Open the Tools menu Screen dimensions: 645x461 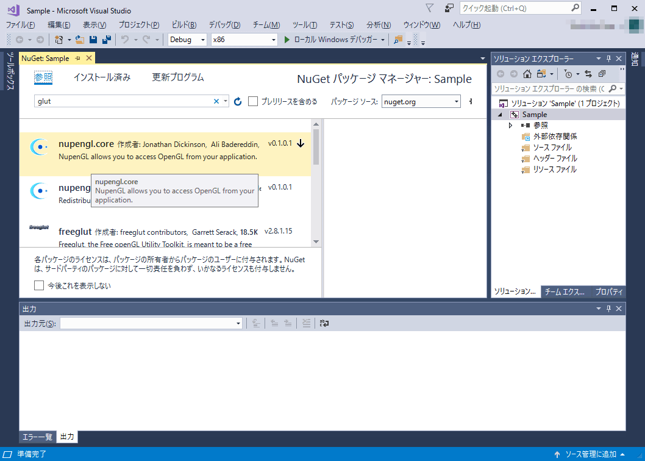point(305,24)
